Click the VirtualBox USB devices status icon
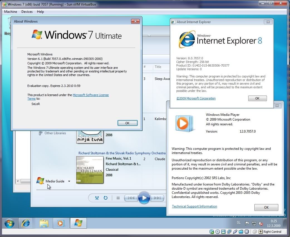This screenshot has width=290, height=237. pos(235,232)
